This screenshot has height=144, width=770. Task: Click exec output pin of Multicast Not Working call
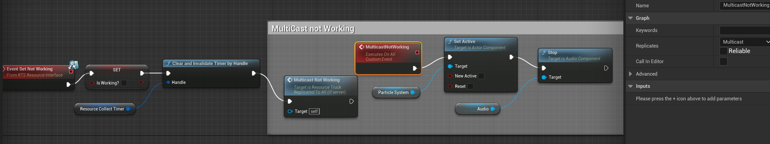[352, 101]
